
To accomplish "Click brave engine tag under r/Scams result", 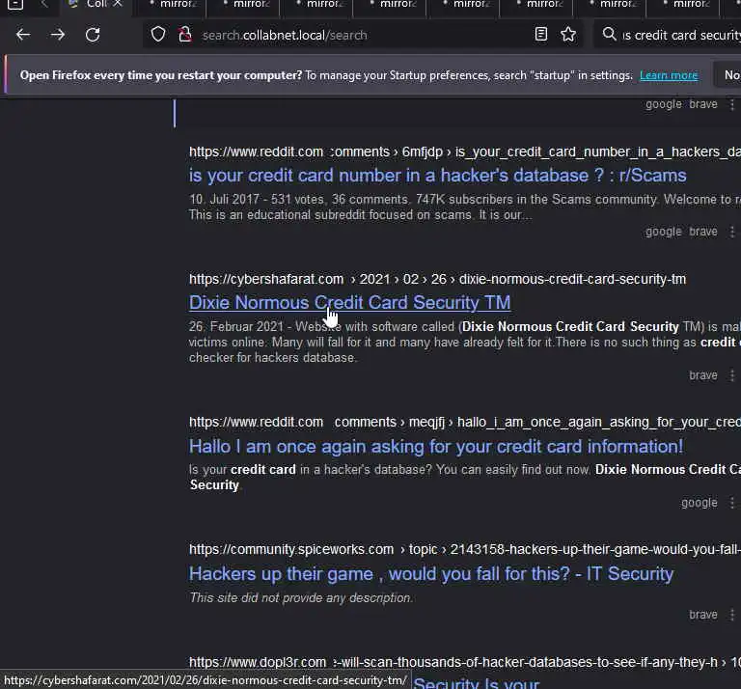I will [703, 232].
